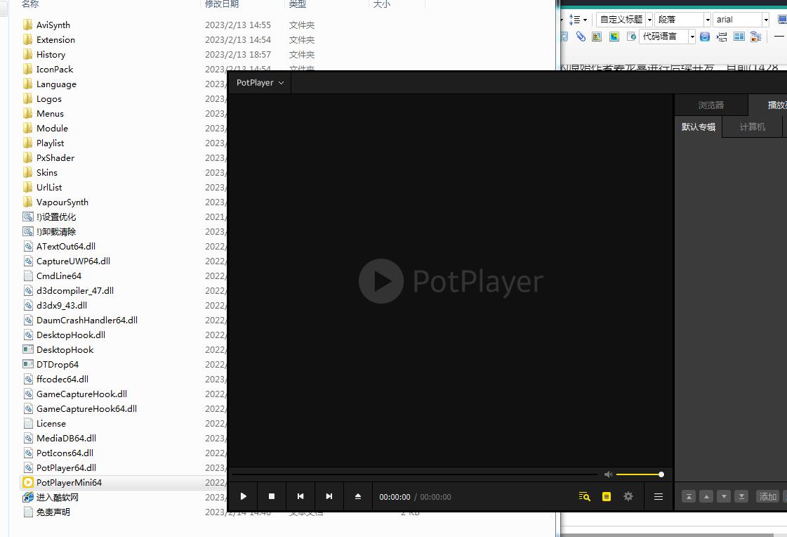Toggle the playlist panel hamburger icon
Image resolution: width=787 pixels, height=537 pixels.
(x=659, y=496)
